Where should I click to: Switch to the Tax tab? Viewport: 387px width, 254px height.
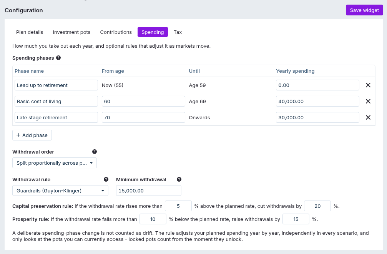click(178, 32)
